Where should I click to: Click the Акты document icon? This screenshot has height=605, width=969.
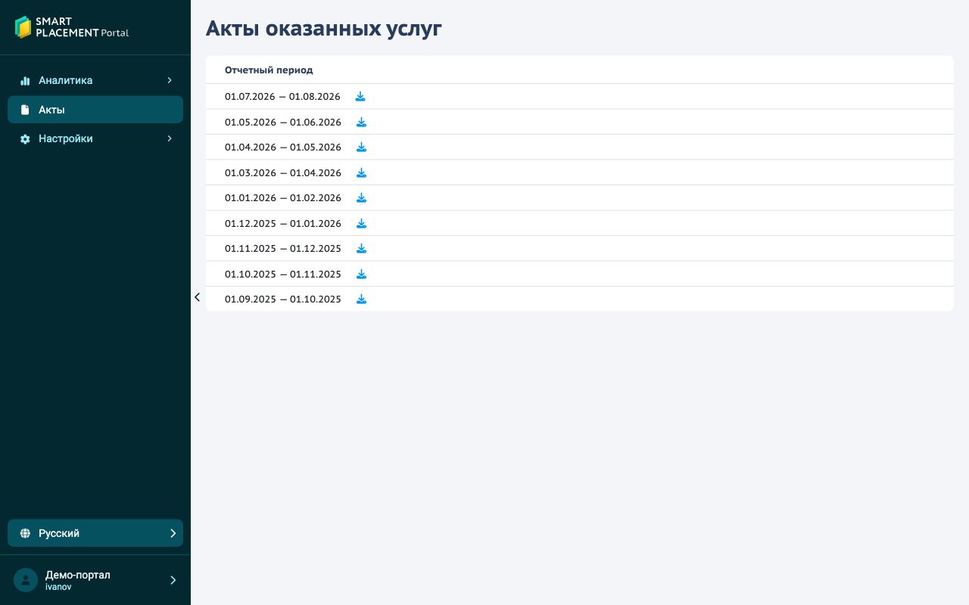(x=25, y=110)
